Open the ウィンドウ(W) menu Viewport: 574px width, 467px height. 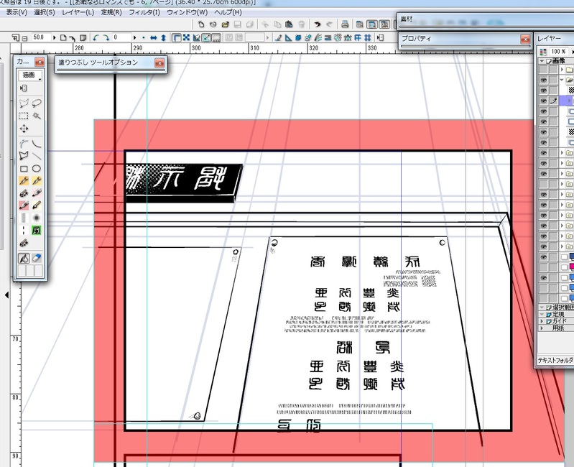tap(187, 12)
